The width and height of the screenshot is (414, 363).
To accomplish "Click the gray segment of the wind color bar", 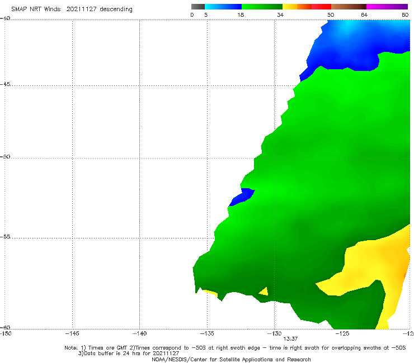I will pyautogui.click(x=197, y=7).
